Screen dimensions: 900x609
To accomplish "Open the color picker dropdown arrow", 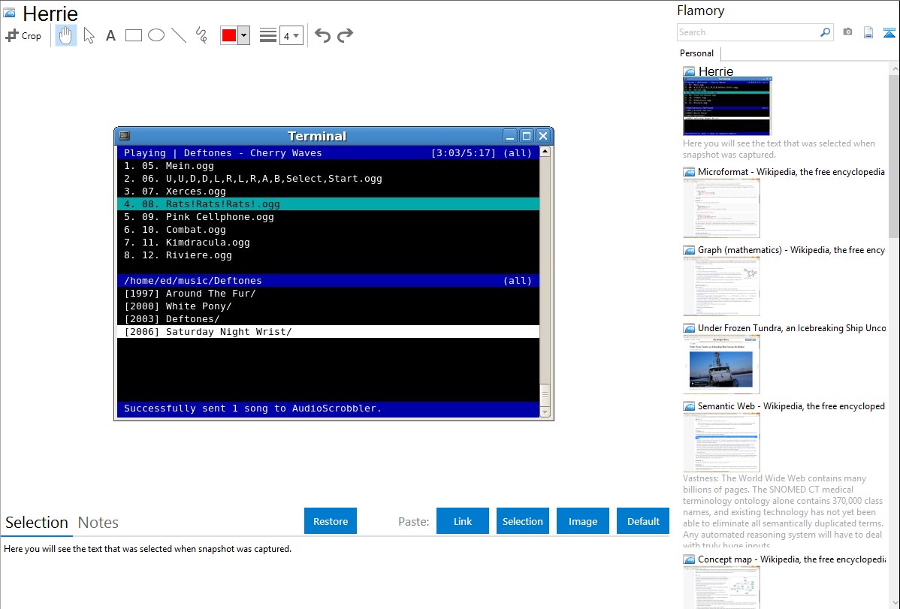I will (243, 35).
